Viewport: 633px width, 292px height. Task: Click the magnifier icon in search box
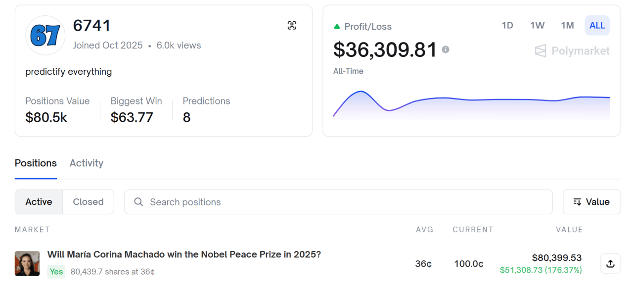click(x=138, y=202)
